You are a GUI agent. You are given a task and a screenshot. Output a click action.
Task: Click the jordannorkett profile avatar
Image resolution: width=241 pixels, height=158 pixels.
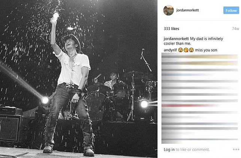(168, 10)
